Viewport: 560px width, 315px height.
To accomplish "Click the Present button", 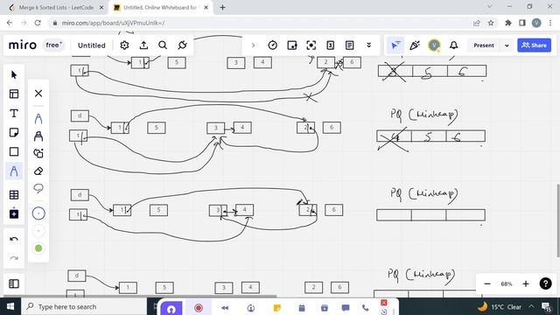I will (484, 45).
